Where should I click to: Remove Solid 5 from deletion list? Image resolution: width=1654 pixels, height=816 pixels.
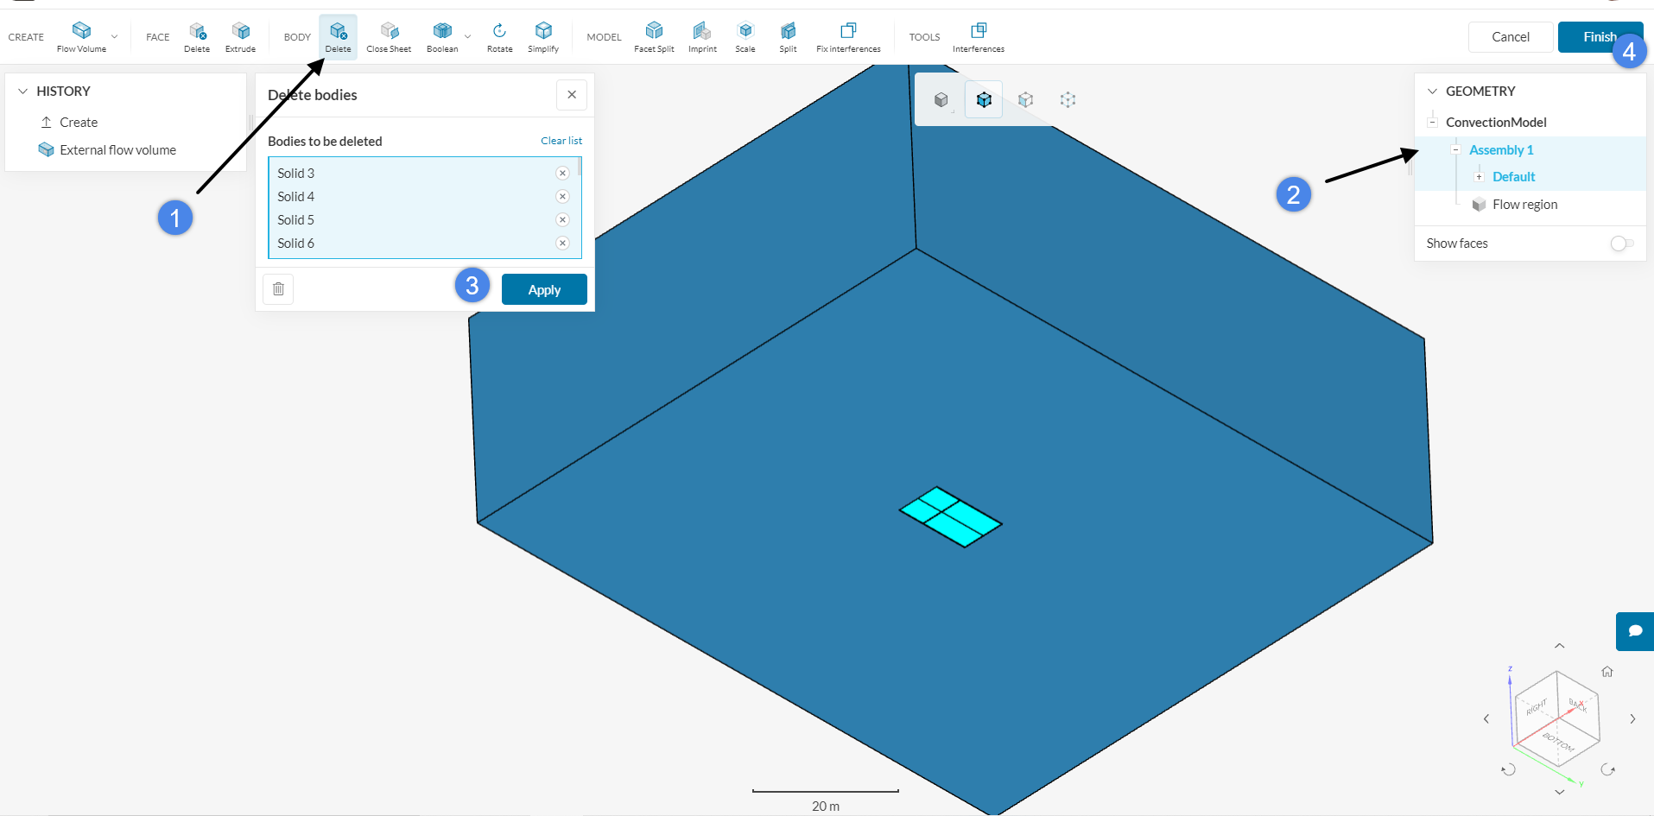point(562,220)
